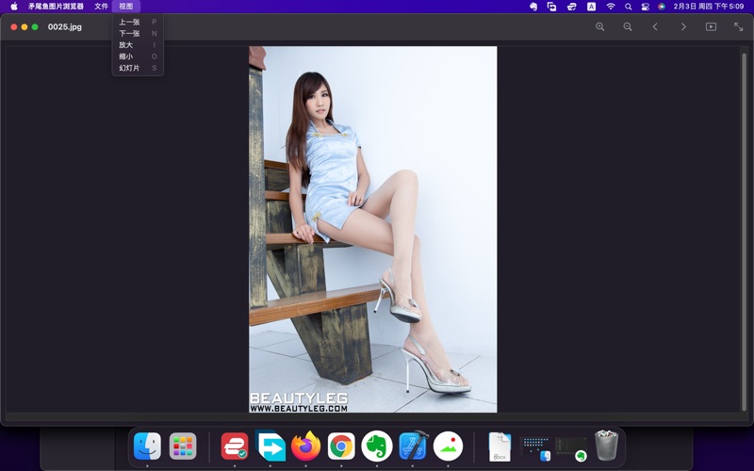Viewport: 754px width, 471px height.
Task: Start slideshow using the play toolbar icon
Action: (x=711, y=27)
